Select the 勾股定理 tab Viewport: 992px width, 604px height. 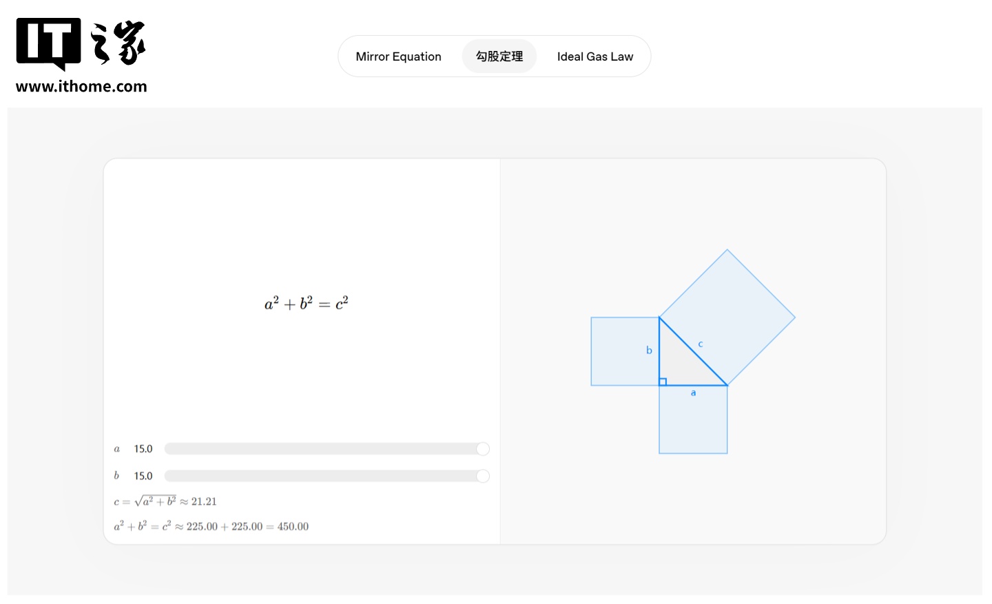pyautogui.click(x=499, y=56)
